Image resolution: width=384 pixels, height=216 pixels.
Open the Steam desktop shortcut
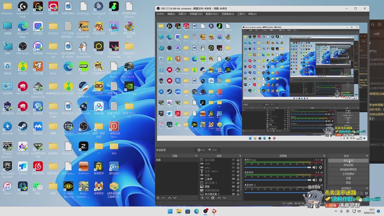point(23,126)
